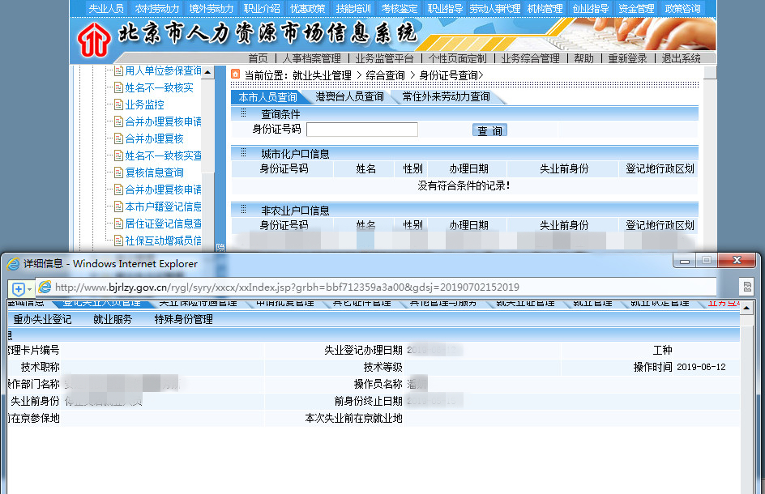Viewport: 765px width, 494px height.
Task: Click the grip icon beside 城市化户口信息 header
Action: point(243,153)
